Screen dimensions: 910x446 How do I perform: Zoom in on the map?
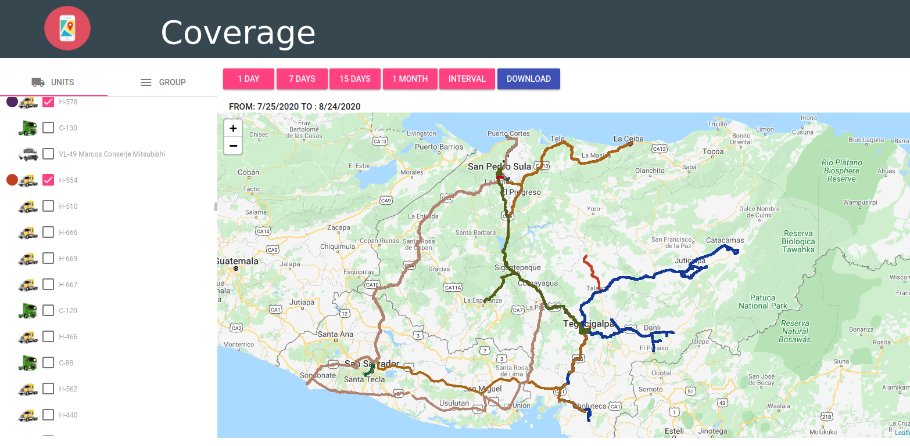[x=233, y=129]
